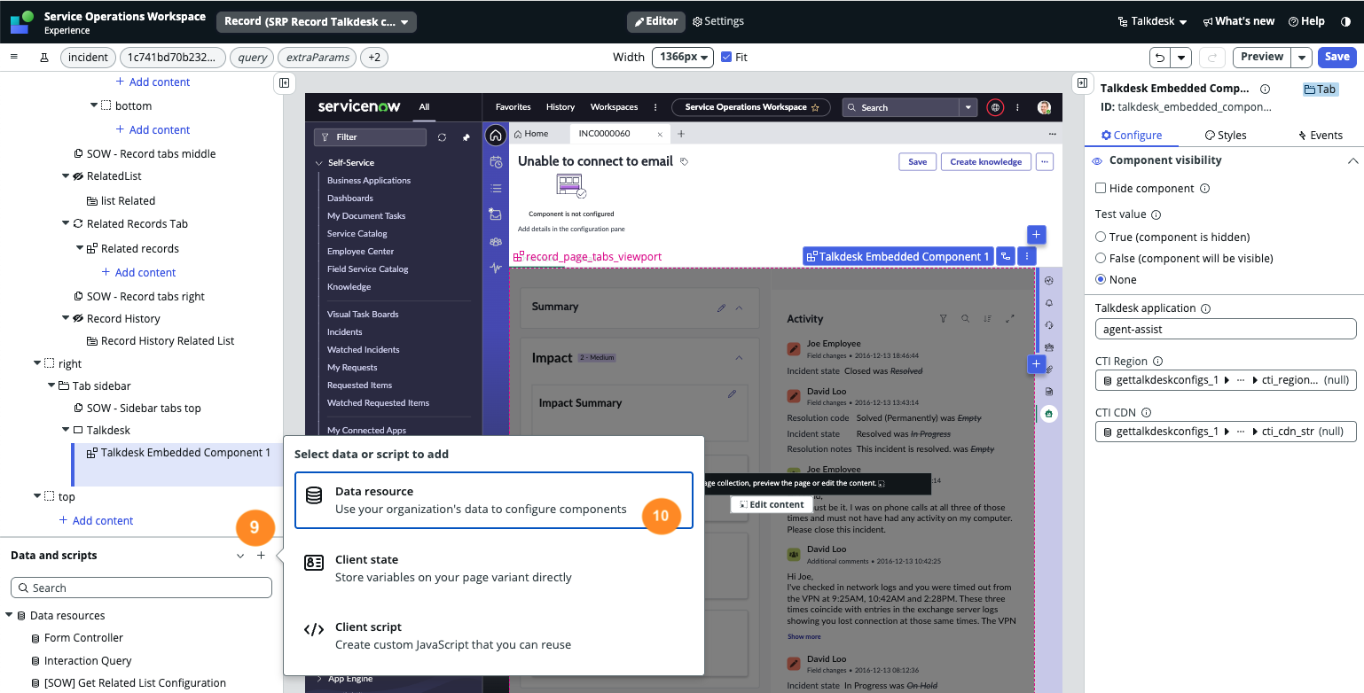Toggle the hidden eye icon on RelatedList
The height and width of the screenshot is (693, 1364).
click(78, 176)
